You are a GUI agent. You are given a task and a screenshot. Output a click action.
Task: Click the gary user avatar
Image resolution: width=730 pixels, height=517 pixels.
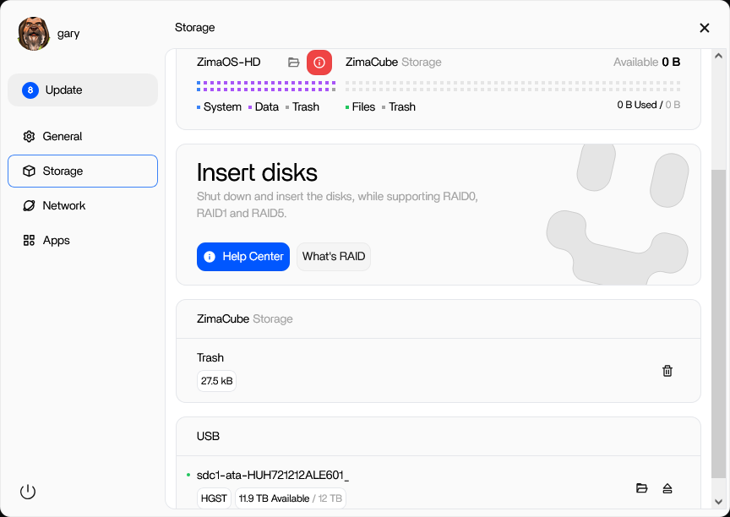[34, 34]
